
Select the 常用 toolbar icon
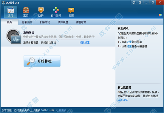(11, 12)
